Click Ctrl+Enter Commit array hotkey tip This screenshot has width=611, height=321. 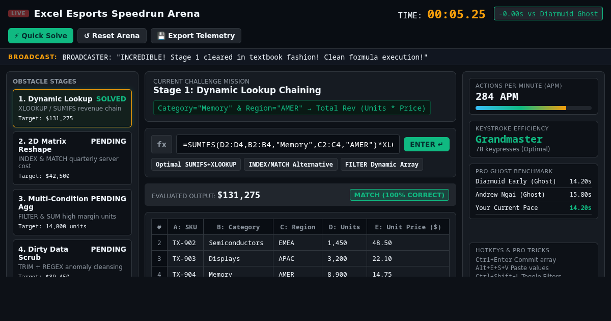(x=516, y=260)
